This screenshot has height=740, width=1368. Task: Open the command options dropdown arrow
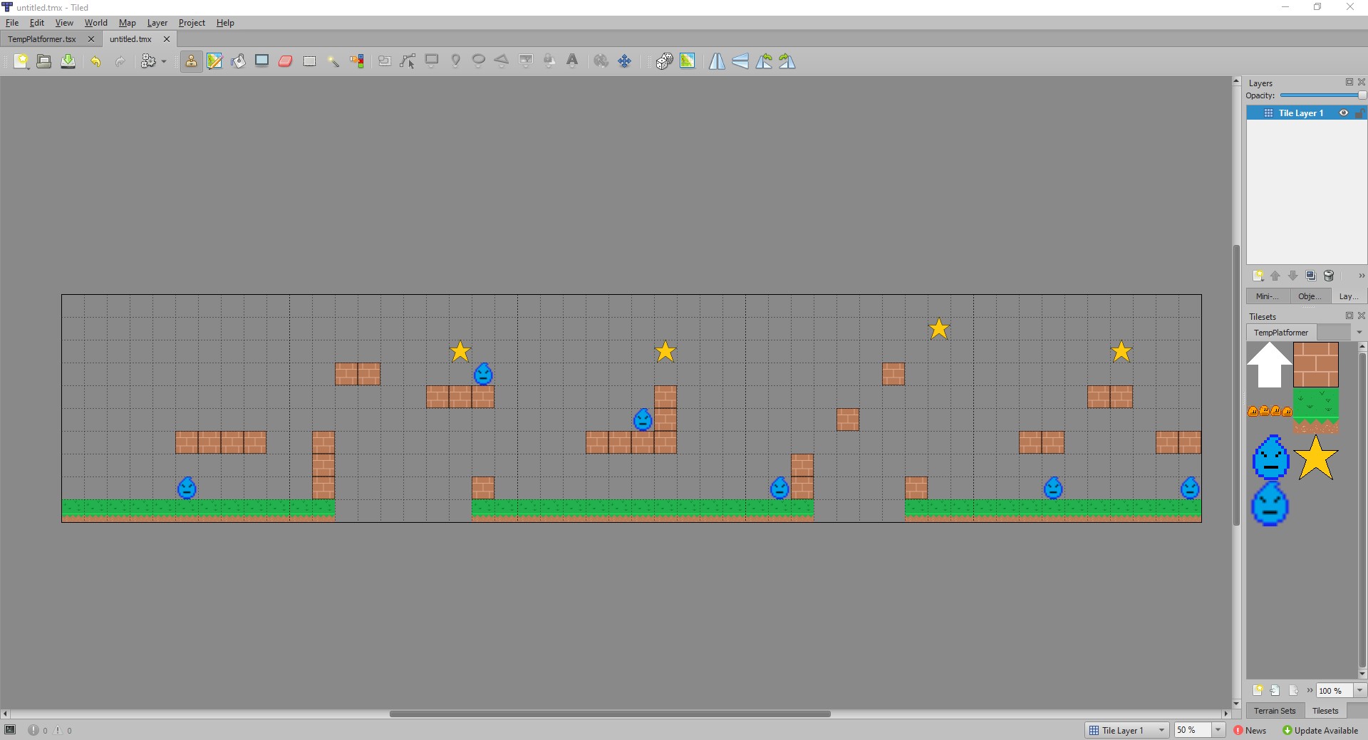pyautogui.click(x=164, y=62)
